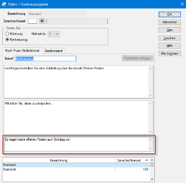
Task: Click the Sprachschlüssel code input field
Action: (x=33, y=21)
